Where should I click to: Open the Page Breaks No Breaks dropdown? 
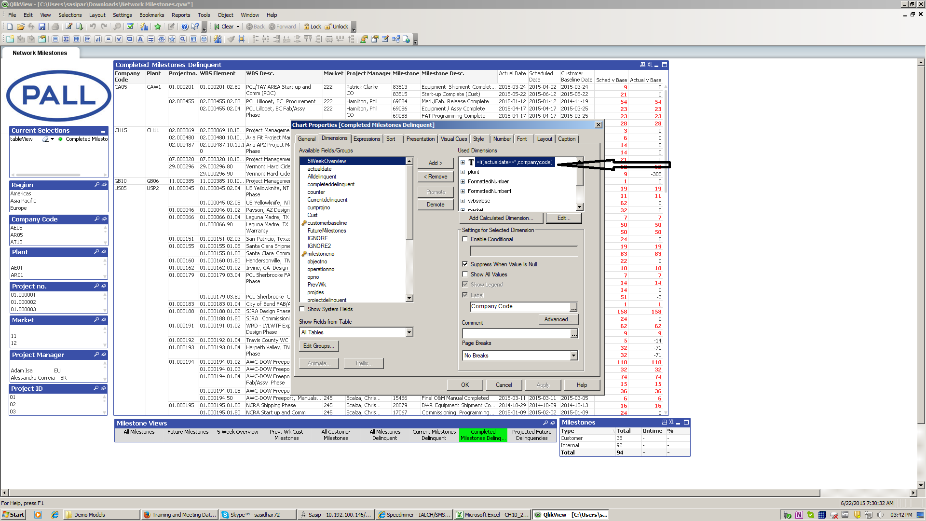point(573,356)
